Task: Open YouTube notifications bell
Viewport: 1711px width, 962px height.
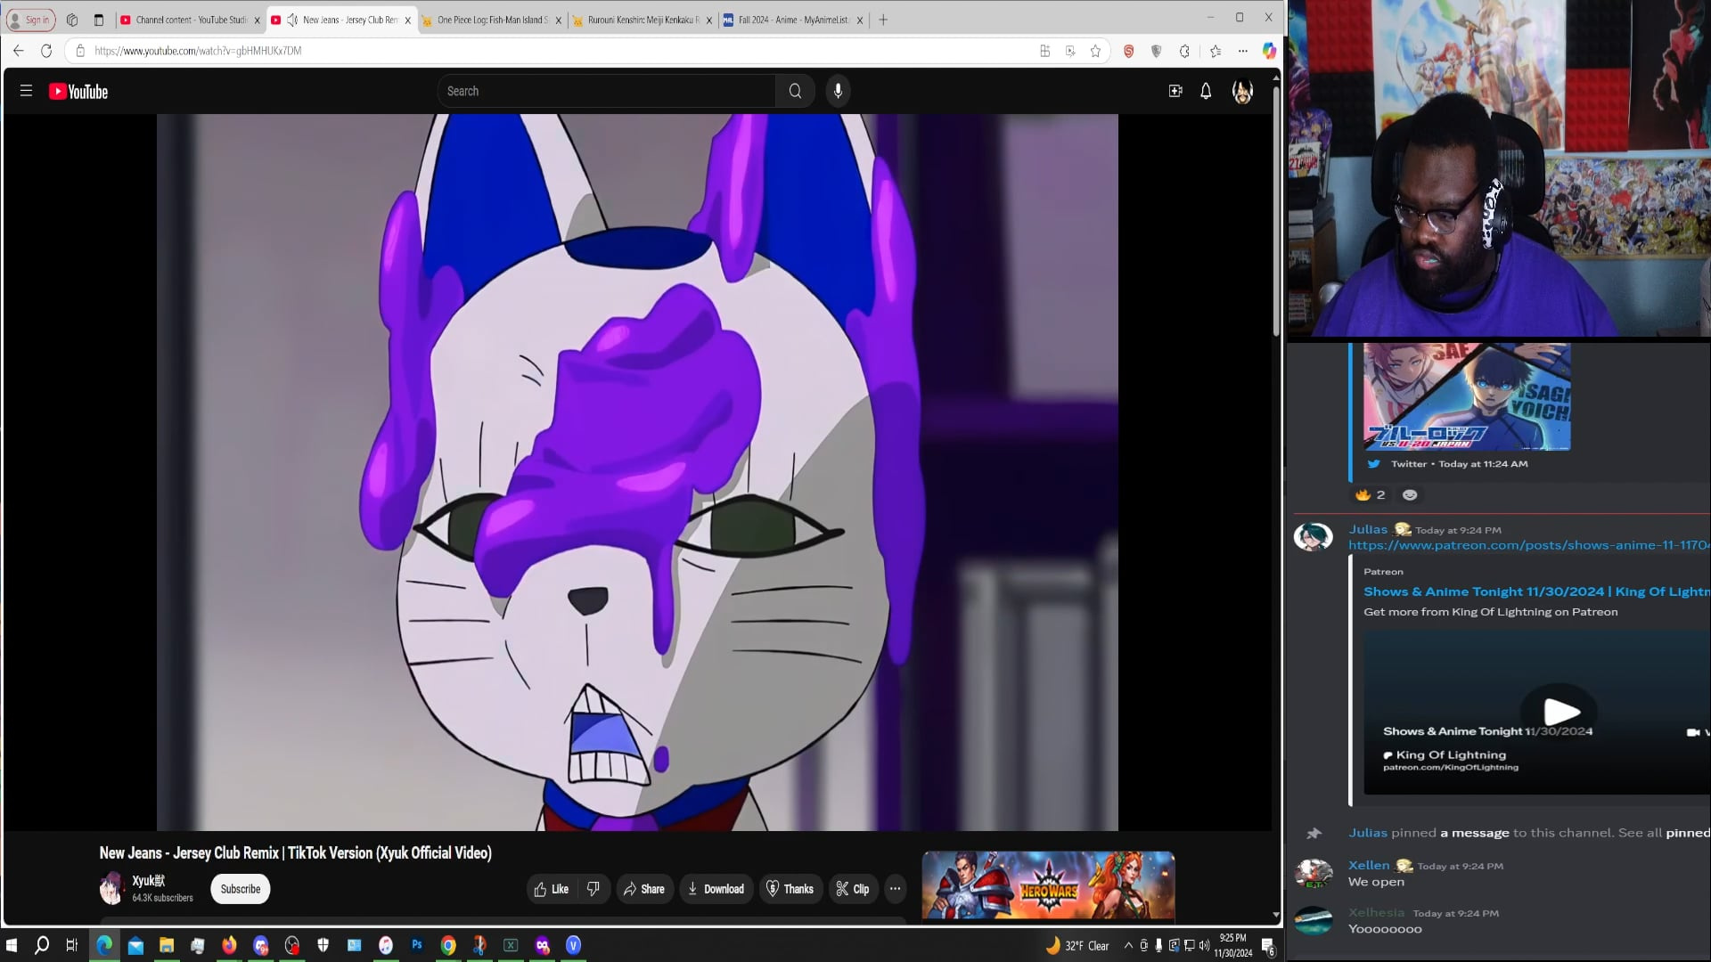Action: (x=1206, y=91)
